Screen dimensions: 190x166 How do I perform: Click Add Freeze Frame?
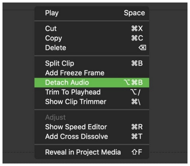click(x=74, y=73)
